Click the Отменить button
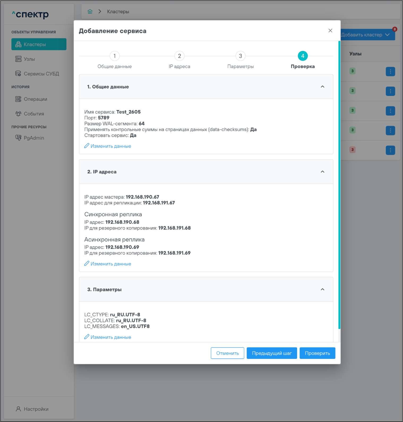Image resolution: width=403 pixels, height=422 pixels. [228, 353]
